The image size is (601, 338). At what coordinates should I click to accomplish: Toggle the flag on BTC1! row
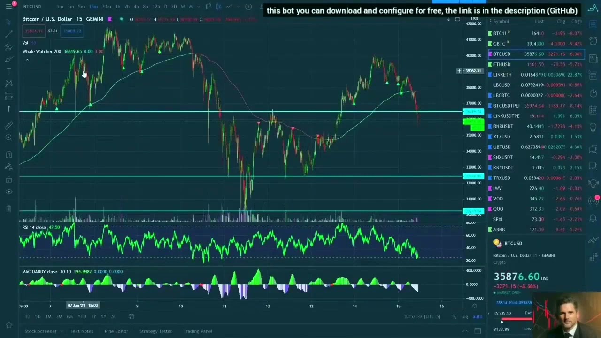[490, 33]
